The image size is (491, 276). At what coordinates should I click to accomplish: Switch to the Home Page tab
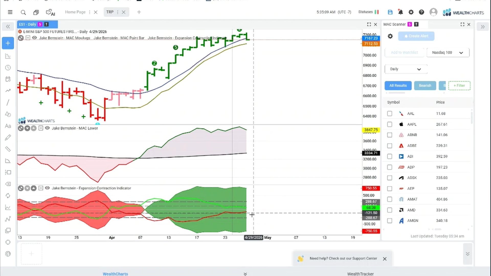click(75, 12)
